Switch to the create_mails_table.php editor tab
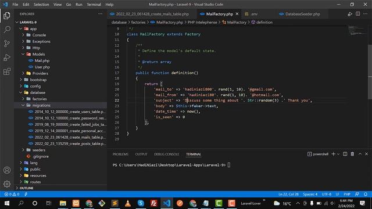Screen dimensions: 372x209 tap(152, 14)
